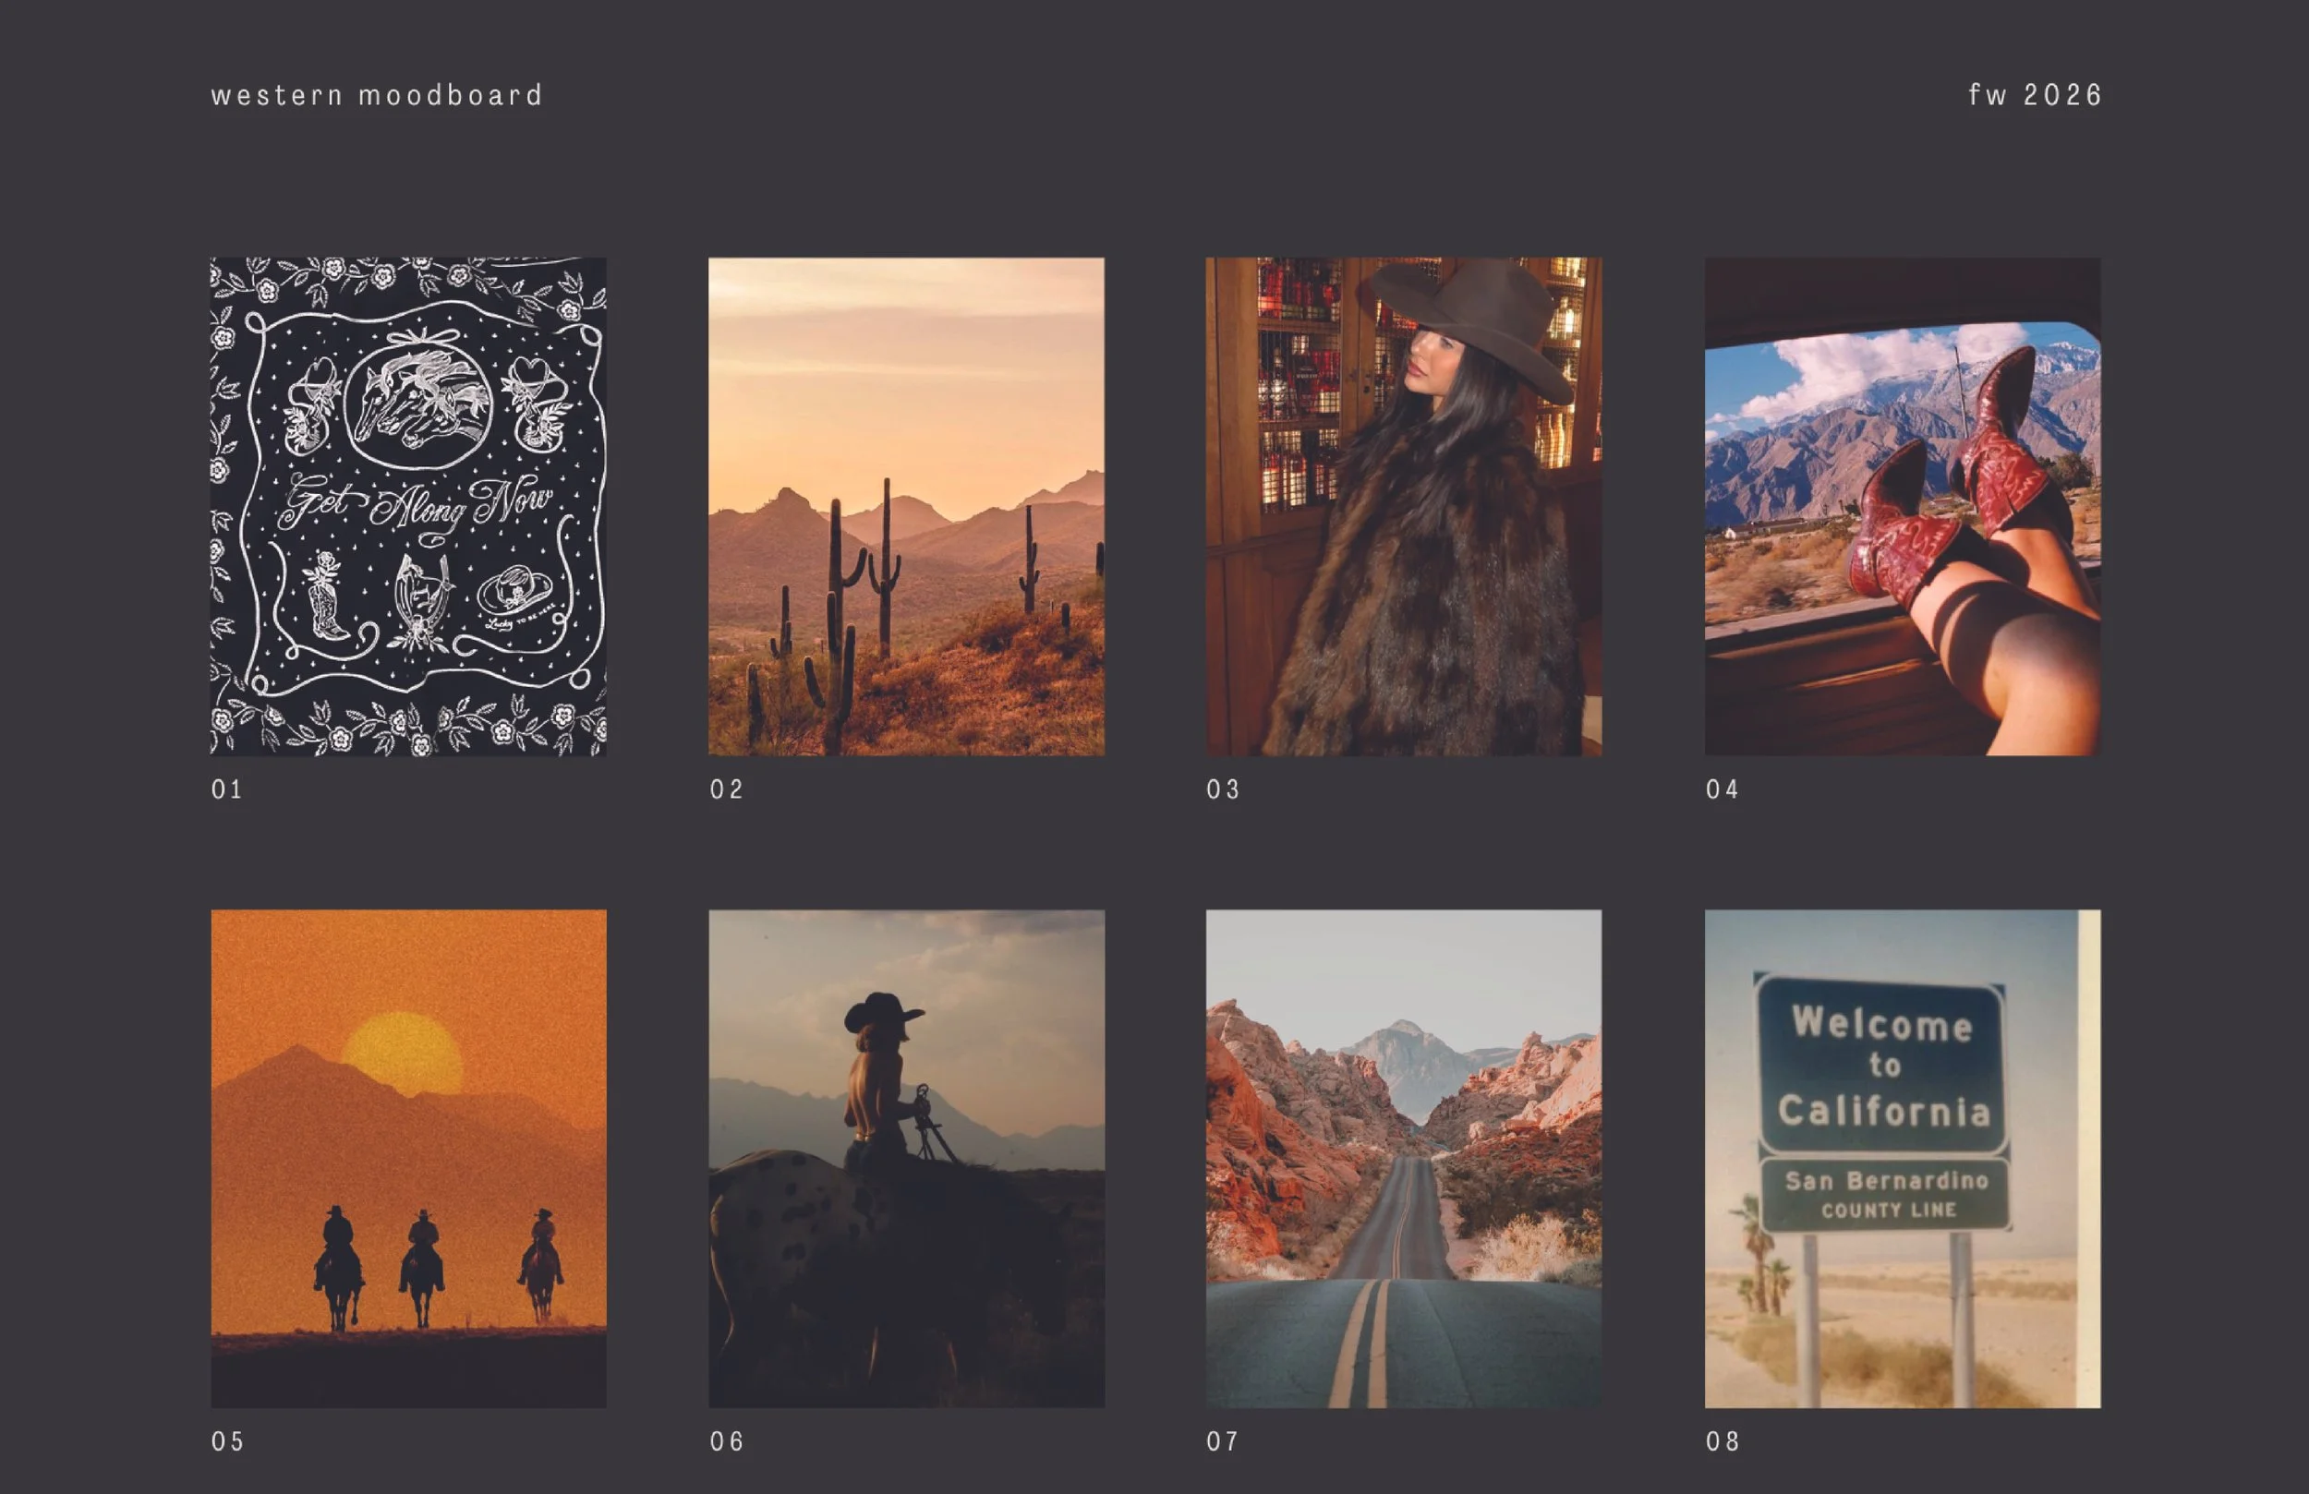
Task: Click the caption number 01
Action: pyautogui.click(x=227, y=789)
